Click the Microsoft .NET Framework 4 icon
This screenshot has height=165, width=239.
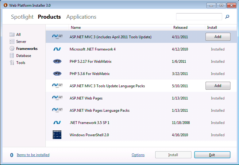point(57,49)
